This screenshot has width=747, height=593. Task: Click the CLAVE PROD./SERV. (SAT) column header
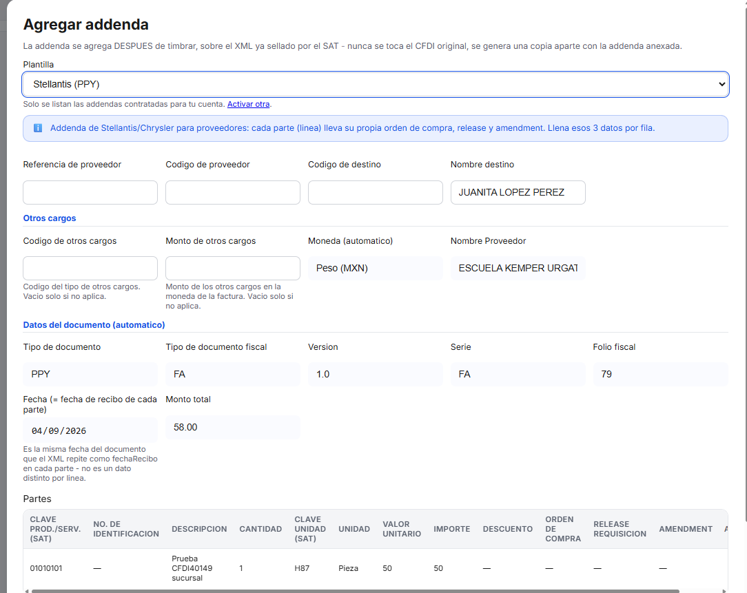(55, 529)
